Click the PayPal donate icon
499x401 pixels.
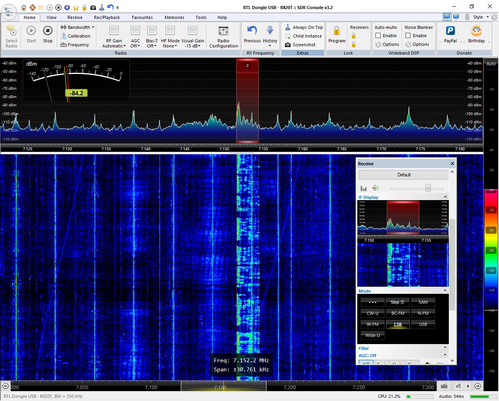450,31
